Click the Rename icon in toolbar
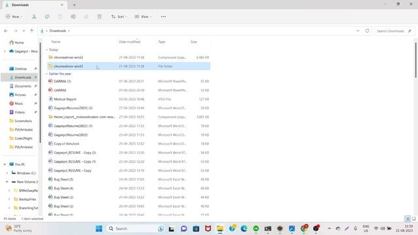This screenshot has width=418, height=235. pos(73,16)
